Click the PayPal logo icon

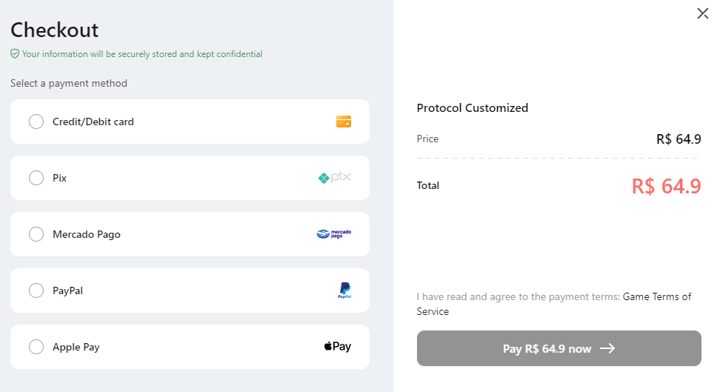click(x=344, y=290)
